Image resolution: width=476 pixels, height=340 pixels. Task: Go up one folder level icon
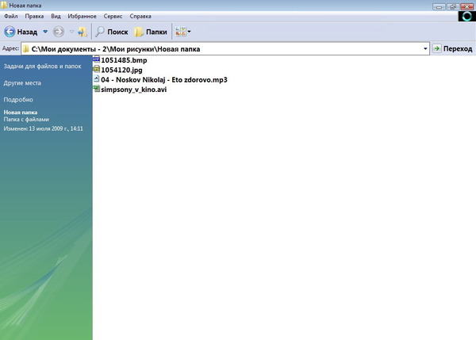click(x=83, y=32)
